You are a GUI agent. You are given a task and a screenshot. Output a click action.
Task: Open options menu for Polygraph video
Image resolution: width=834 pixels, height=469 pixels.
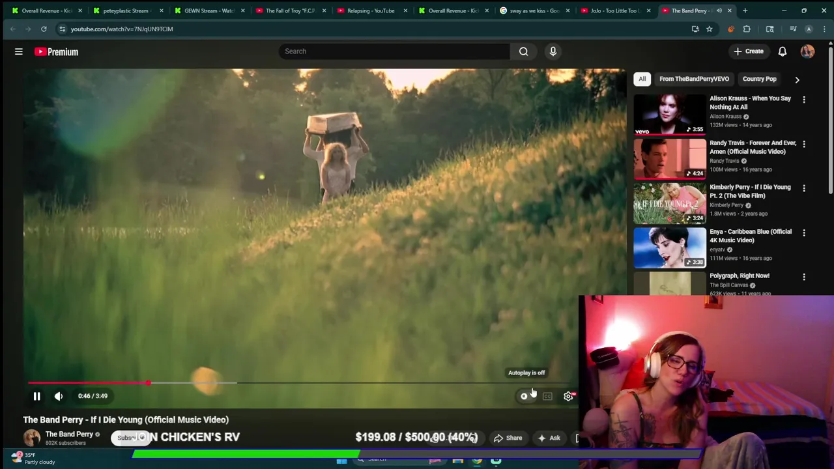coord(804,277)
